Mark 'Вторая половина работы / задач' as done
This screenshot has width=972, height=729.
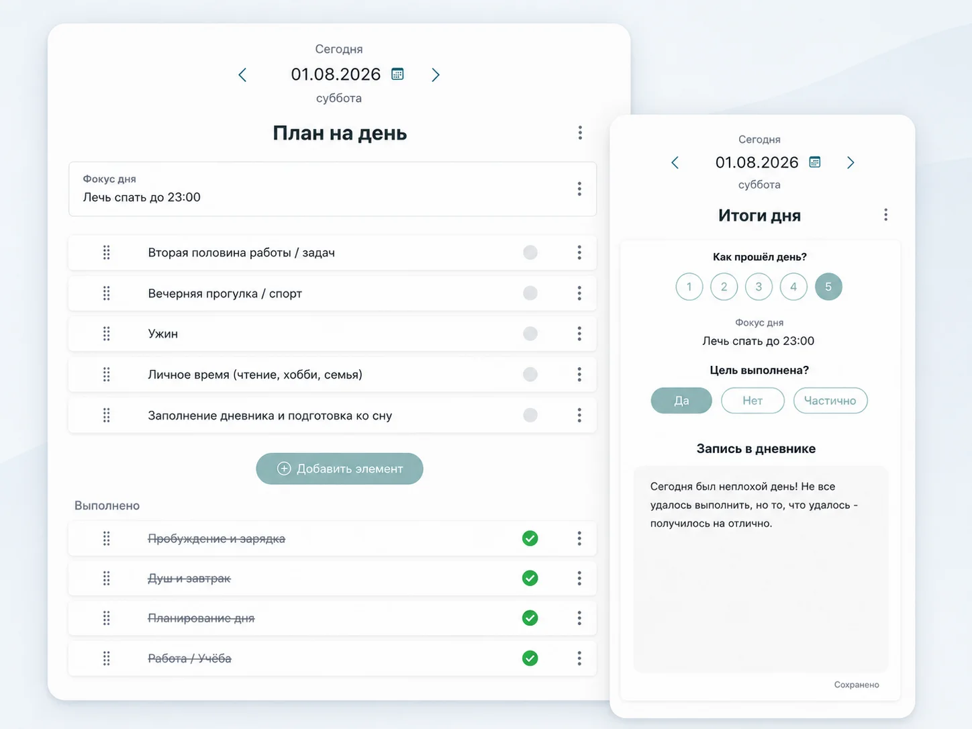coord(530,252)
